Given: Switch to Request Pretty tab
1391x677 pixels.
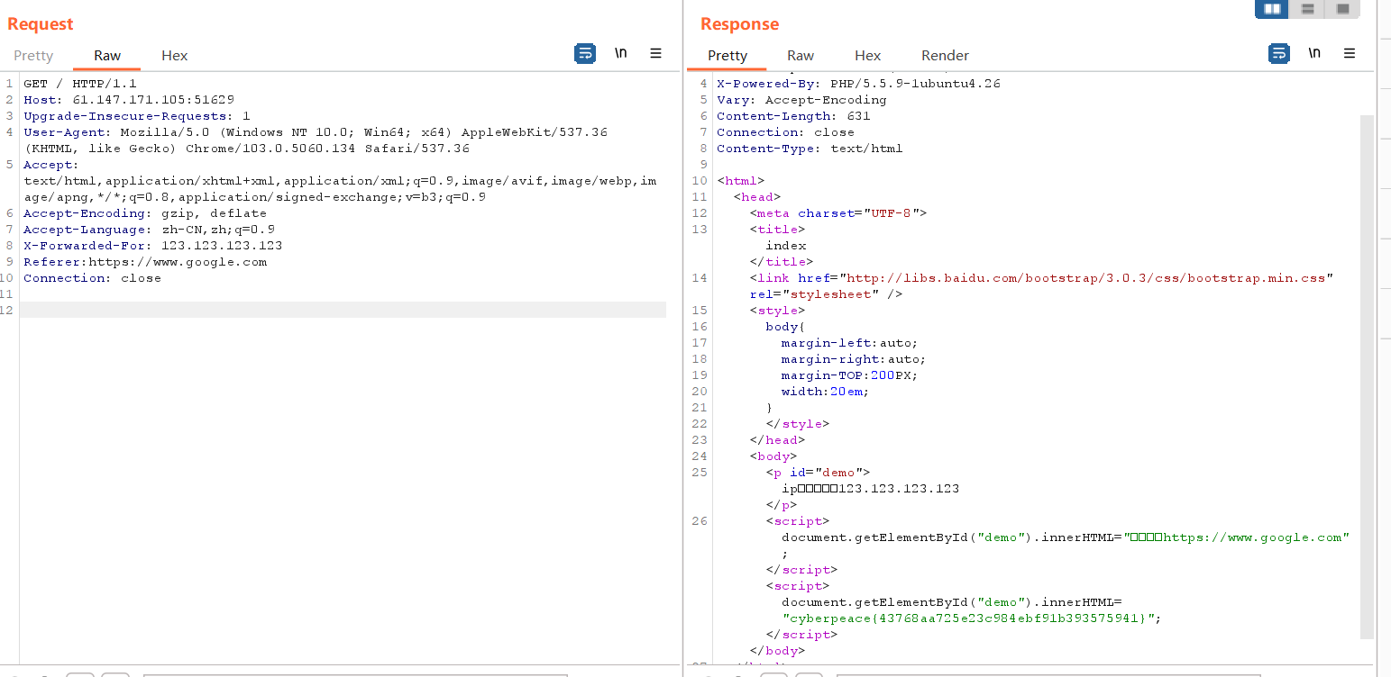Looking at the screenshot, I should coord(34,56).
